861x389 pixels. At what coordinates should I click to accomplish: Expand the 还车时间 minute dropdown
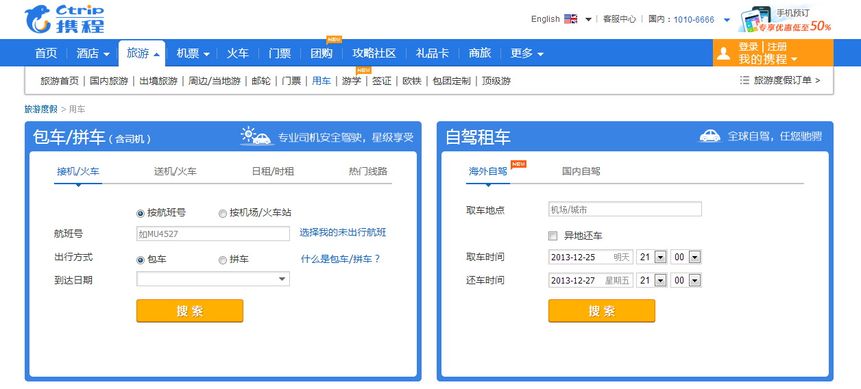(x=694, y=281)
